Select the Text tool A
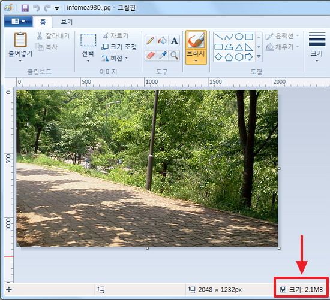This screenshot has height=300, width=330. coord(174,40)
